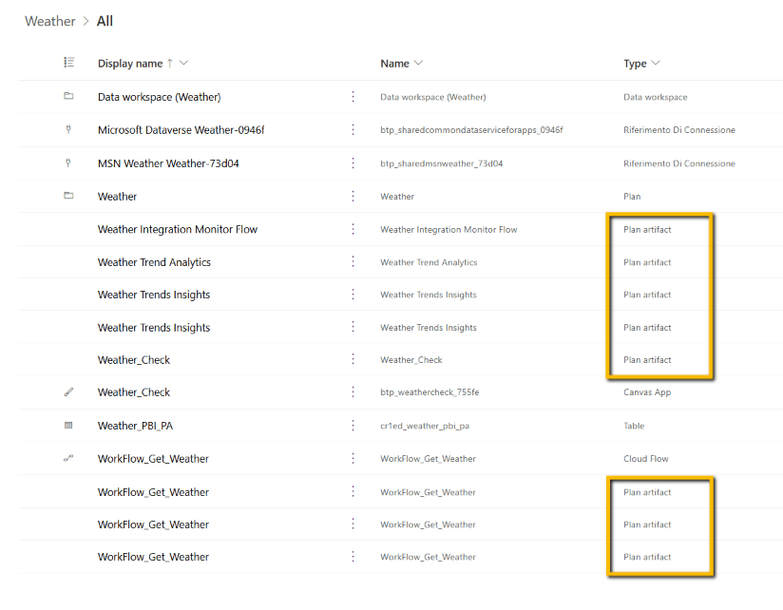Image resolution: width=783 pixels, height=610 pixels.
Task: Click the folder icon beside Data workspace (Weather)
Action: pos(68,97)
